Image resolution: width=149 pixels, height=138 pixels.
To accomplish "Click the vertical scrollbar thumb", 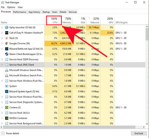I will 147,34.
